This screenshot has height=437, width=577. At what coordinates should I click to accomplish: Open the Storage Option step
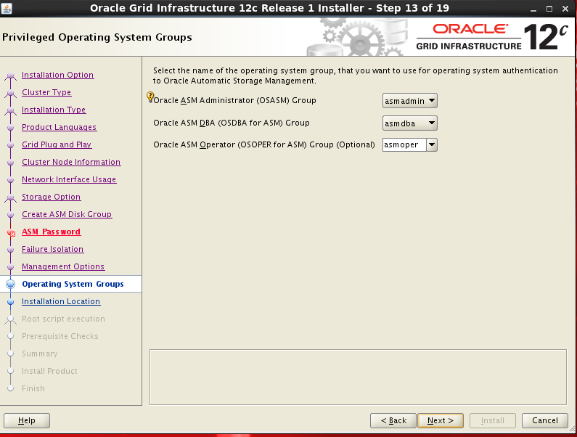coord(51,197)
